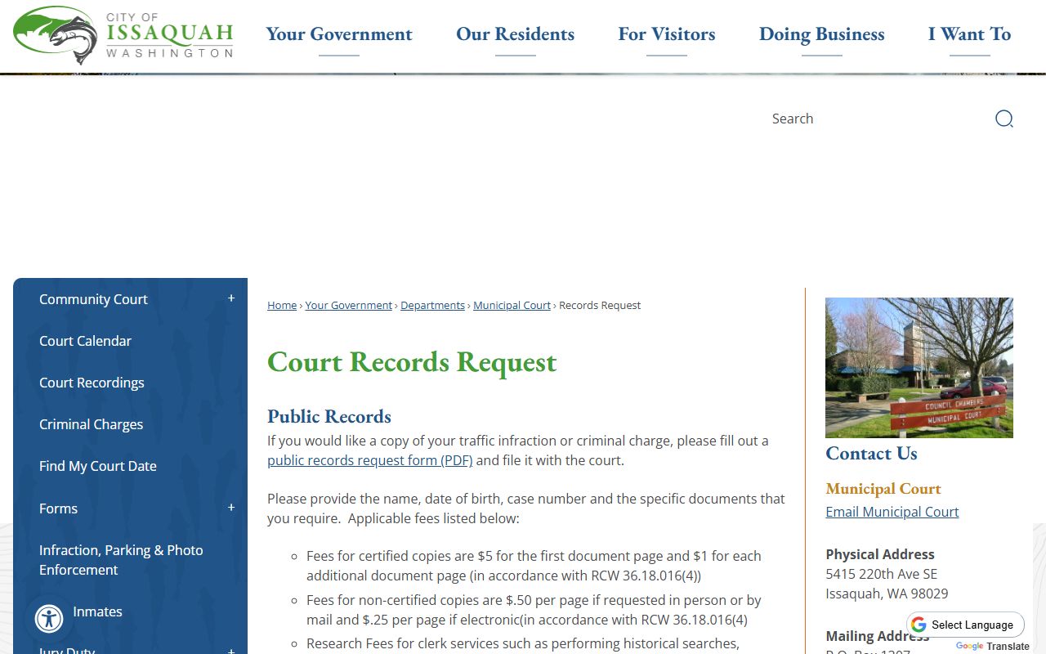Click the Google logo in Select Language
This screenshot has width=1046, height=654.
click(x=919, y=625)
